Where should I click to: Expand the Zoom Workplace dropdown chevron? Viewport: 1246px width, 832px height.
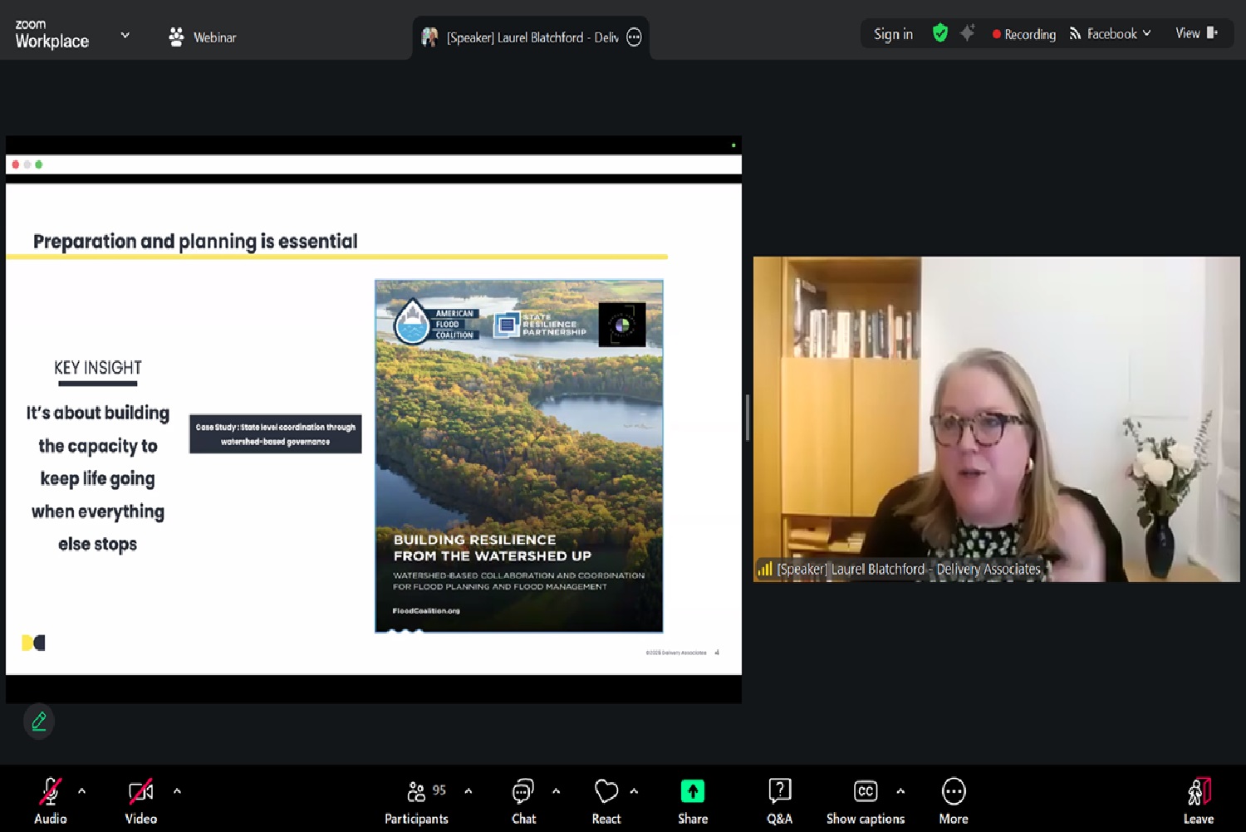tap(125, 35)
